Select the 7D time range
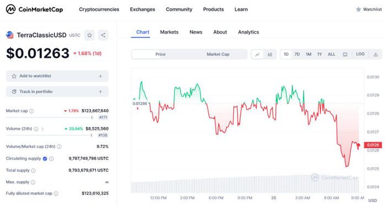Image resolution: width=386 pixels, height=206 pixels. point(297,54)
